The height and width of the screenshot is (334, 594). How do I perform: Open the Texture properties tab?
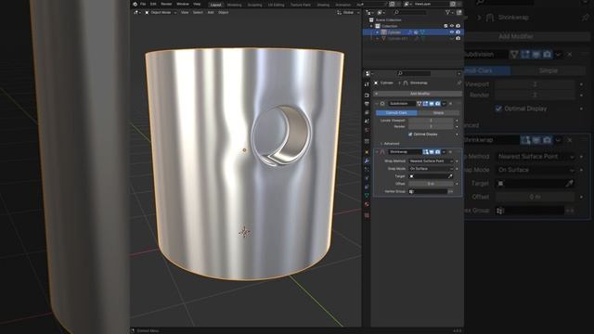(x=367, y=215)
